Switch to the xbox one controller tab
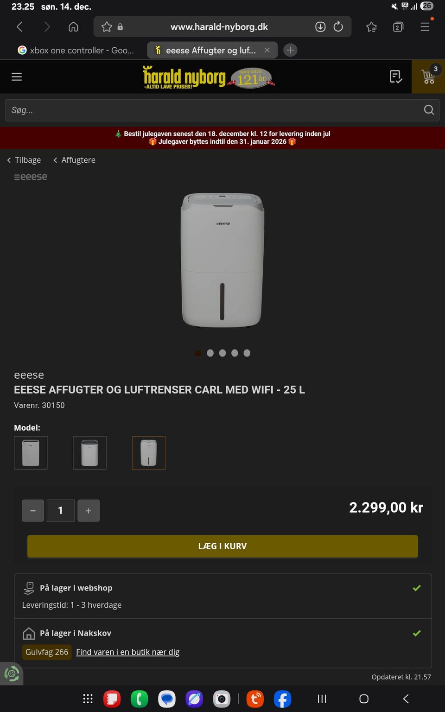445x712 pixels. click(76, 50)
